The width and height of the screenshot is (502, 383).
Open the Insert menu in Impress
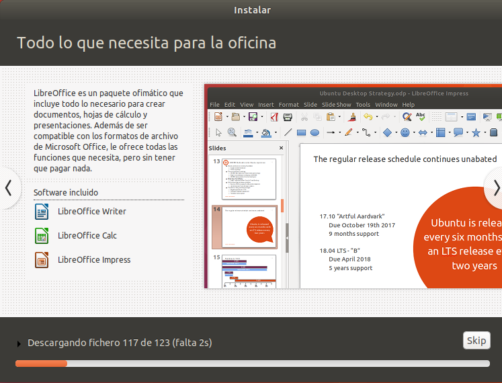265,105
